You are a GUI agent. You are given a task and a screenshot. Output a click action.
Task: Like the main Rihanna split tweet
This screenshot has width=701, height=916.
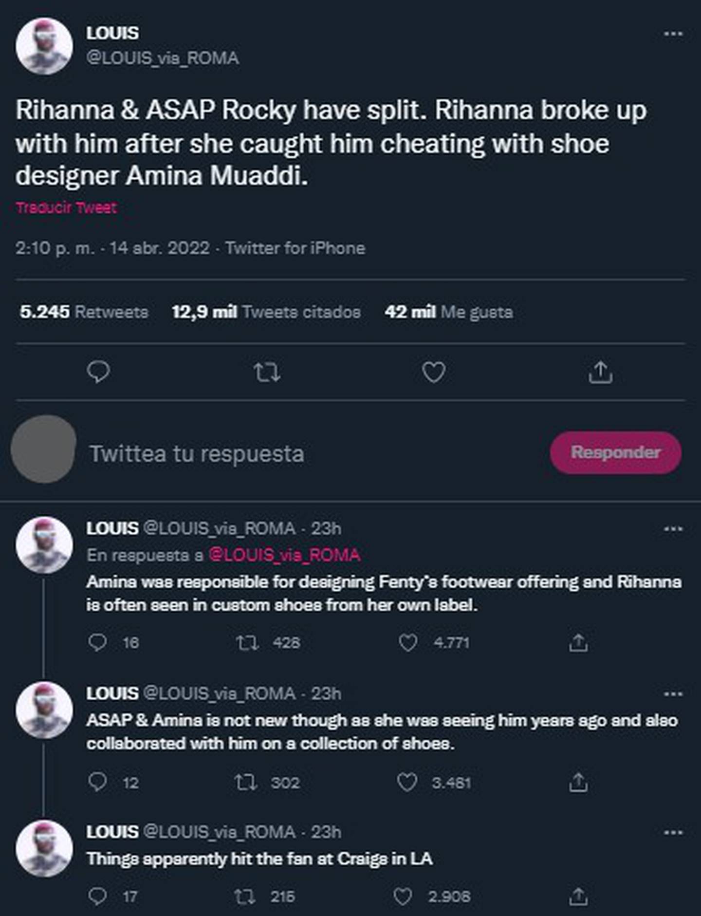click(433, 373)
